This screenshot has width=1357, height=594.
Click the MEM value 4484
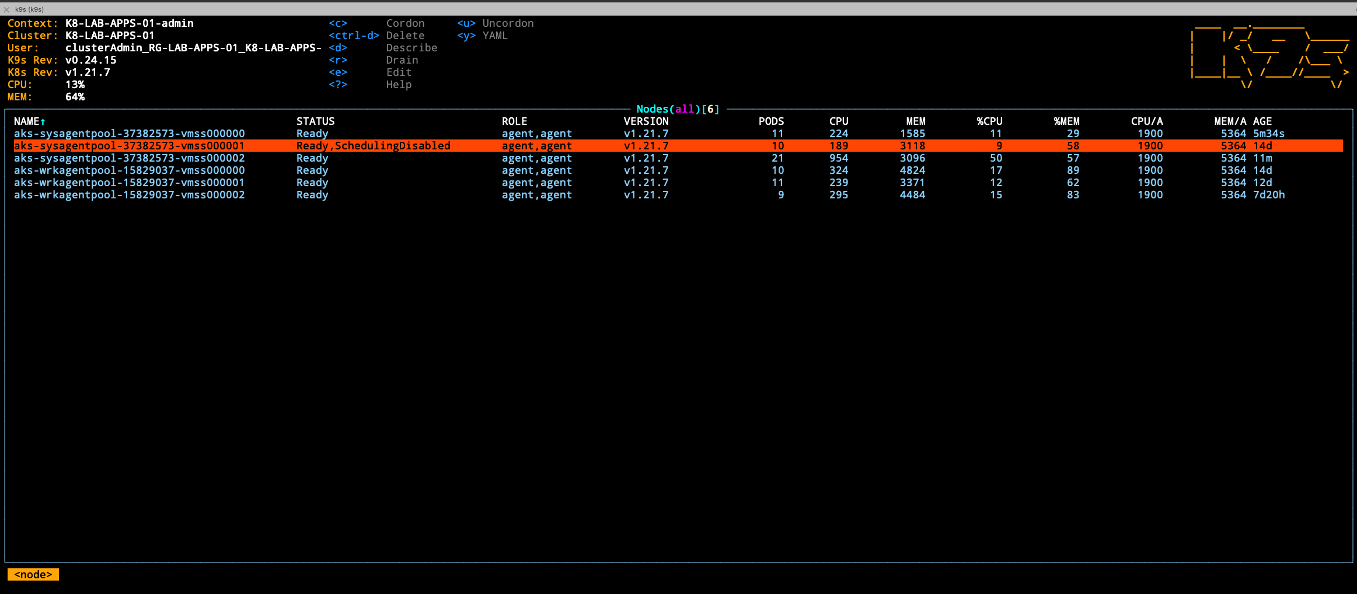(912, 195)
